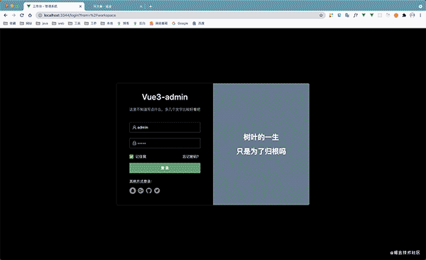Click the translate extension icon

pyautogui.click(x=347, y=15)
